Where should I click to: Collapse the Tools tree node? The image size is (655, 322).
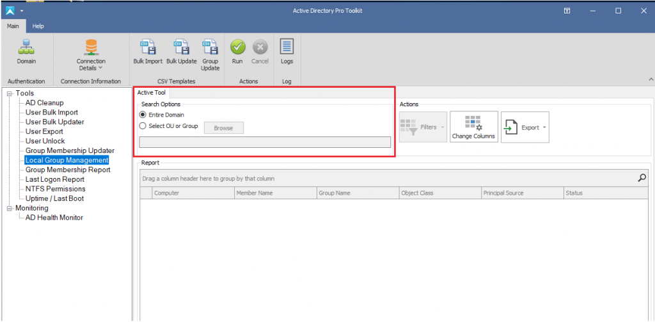[x=10, y=93]
